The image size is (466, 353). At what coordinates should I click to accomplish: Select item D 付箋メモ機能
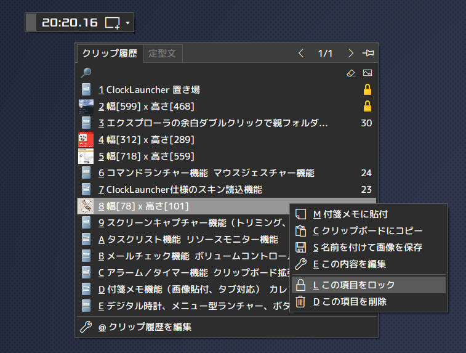[x=183, y=290]
